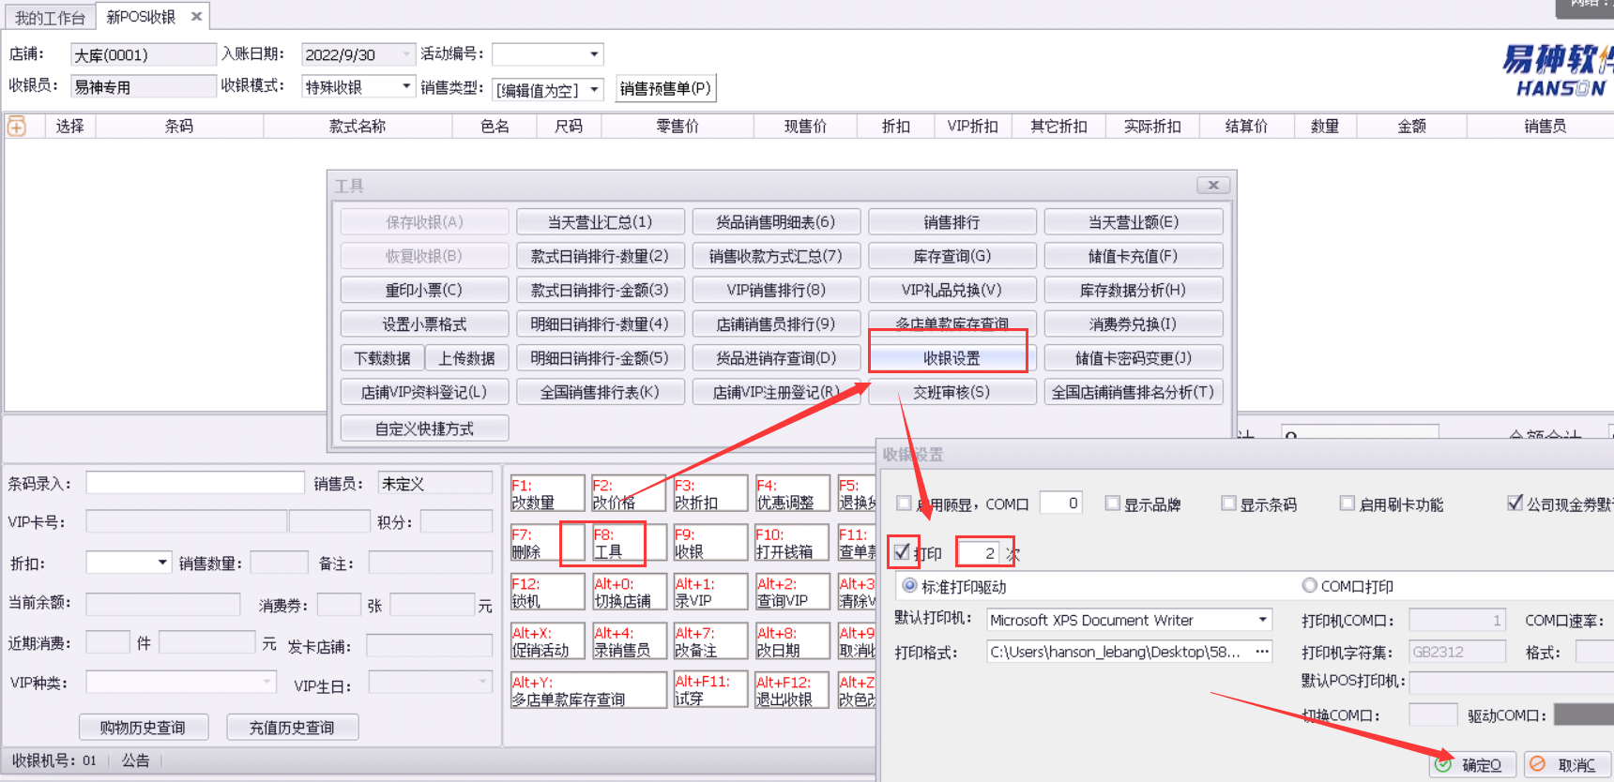Select the 新POS收银 tab

(141, 17)
